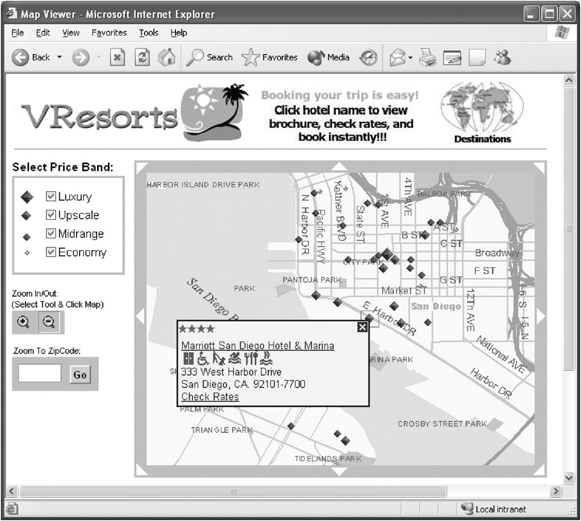Click the Local intranet status zone
This screenshot has width=581, height=521.
(x=493, y=509)
